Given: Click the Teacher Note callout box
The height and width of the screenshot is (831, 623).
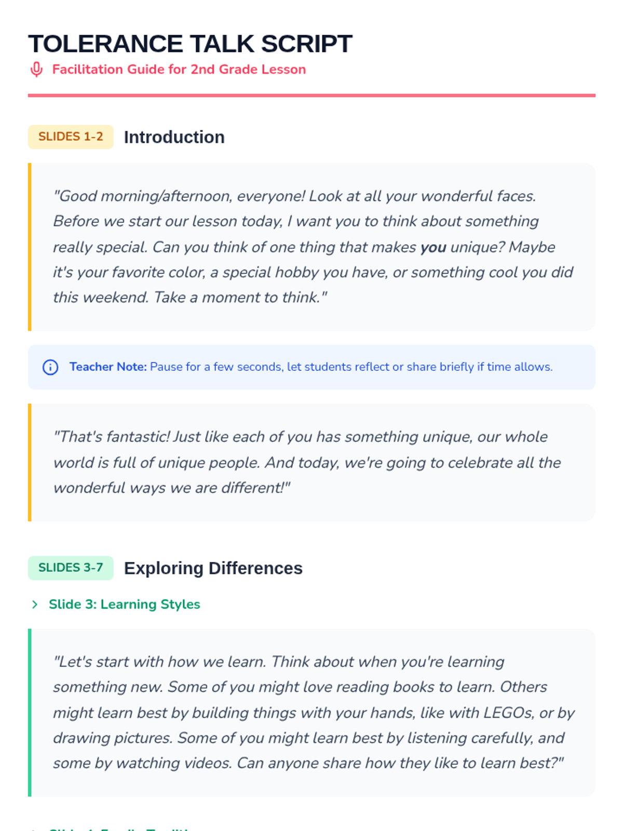Looking at the screenshot, I should point(311,367).
